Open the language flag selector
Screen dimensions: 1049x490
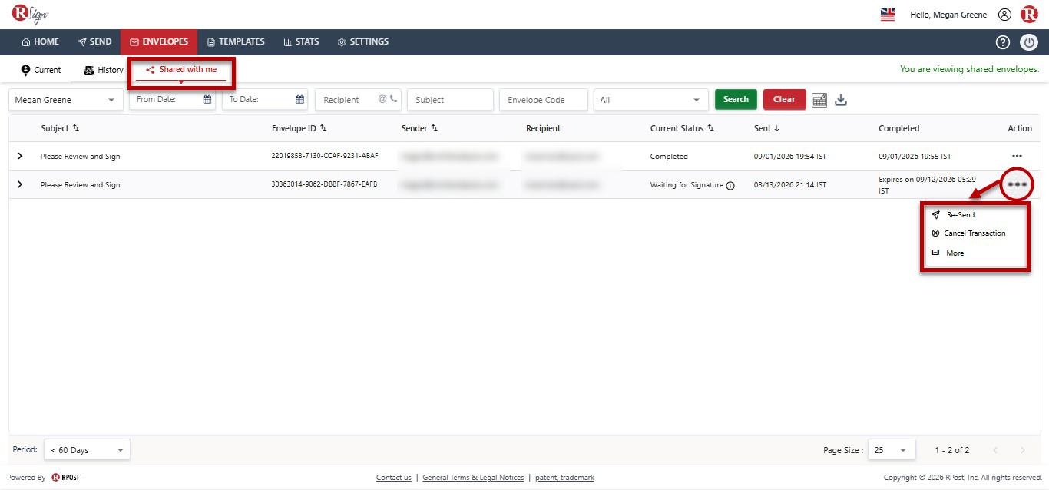[888, 15]
